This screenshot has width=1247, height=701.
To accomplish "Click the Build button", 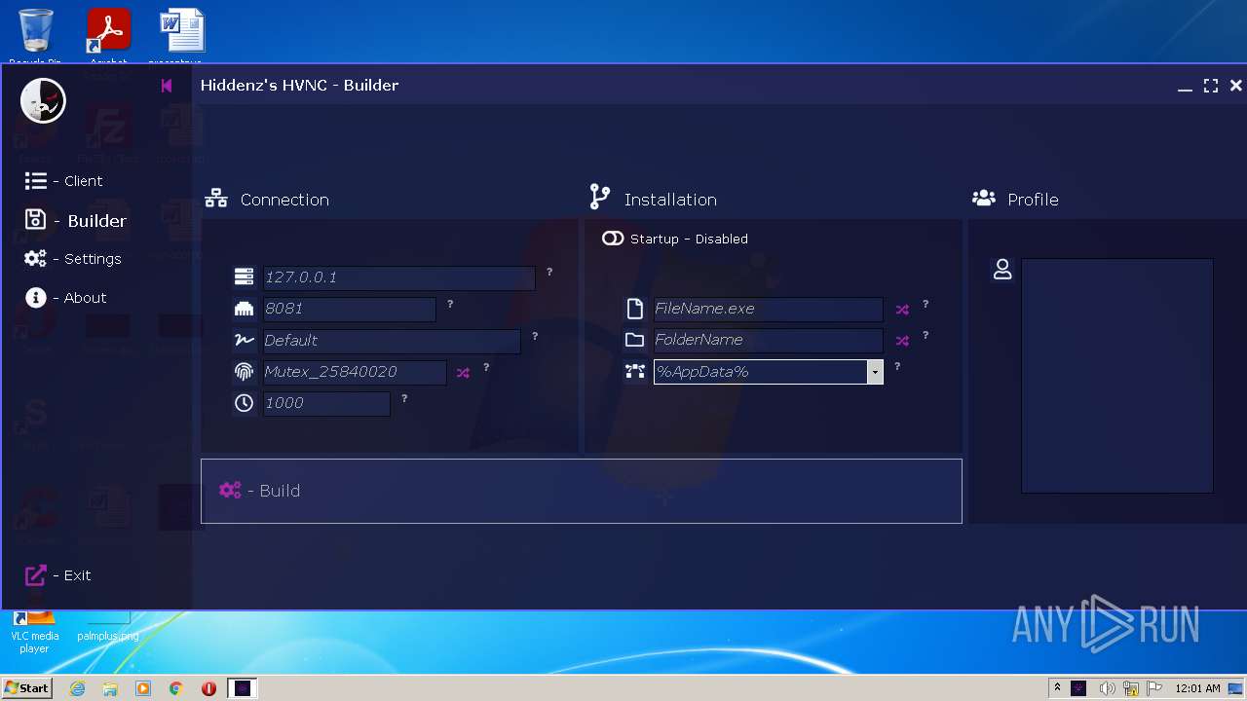I will (x=581, y=491).
